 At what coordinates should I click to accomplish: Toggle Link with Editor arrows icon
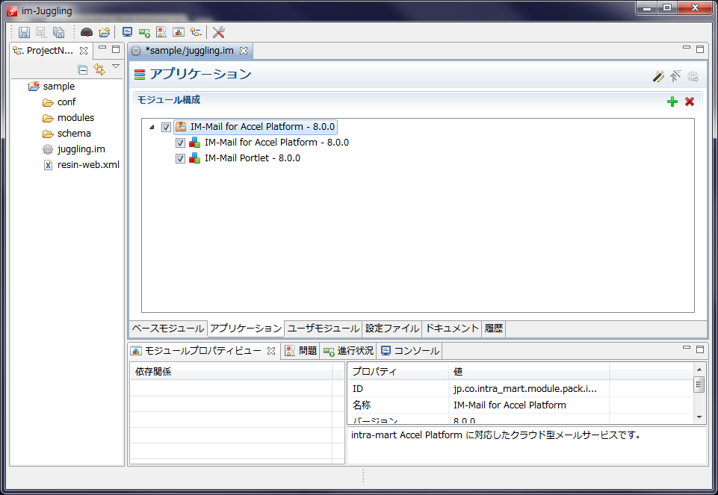(x=99, y=69)
